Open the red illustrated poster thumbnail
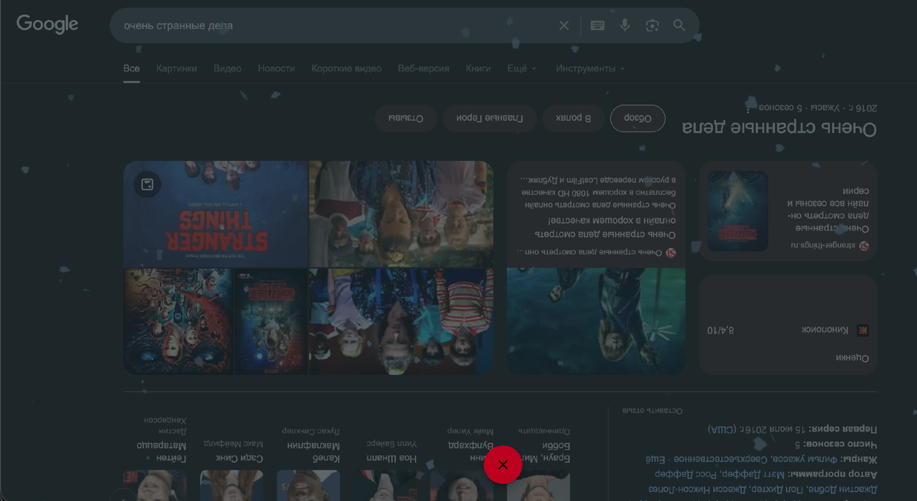Image resolution: width=917 pixels, height=501 pixels. tap(177, 322)
